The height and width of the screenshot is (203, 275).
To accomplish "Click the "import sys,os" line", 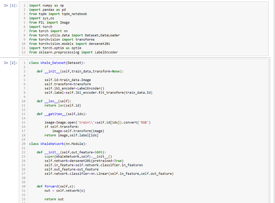I will 42,18.
